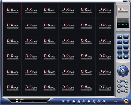This screenshot has height=105, width=131.
Task: Click the alarm siren light icon
Action: pos(120,57)
